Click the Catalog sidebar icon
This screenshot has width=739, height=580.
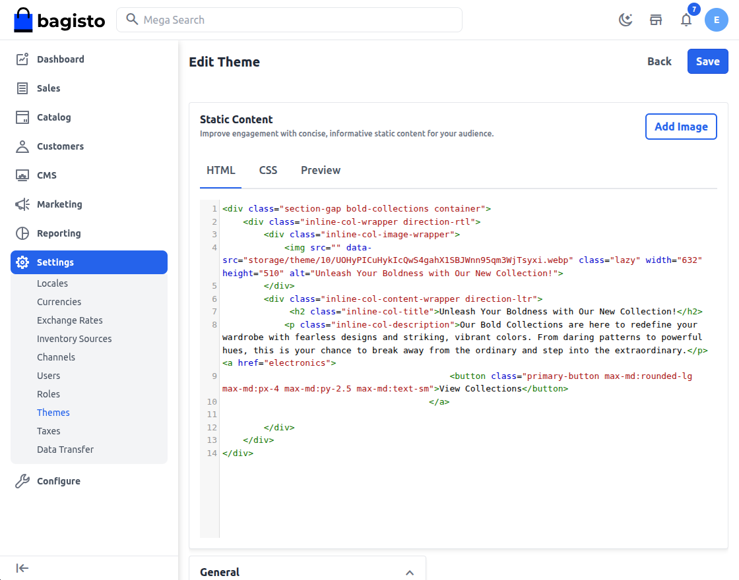[22, 117]
